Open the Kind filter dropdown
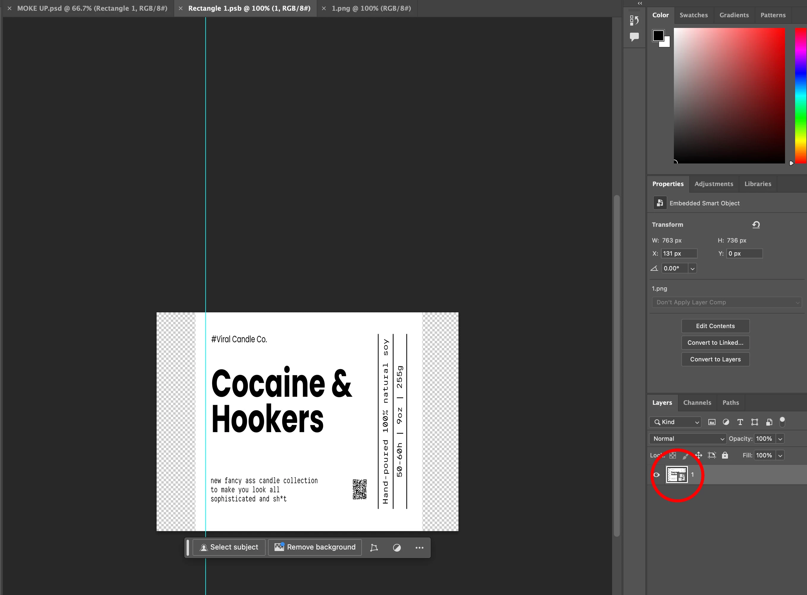 click(676, 422)
